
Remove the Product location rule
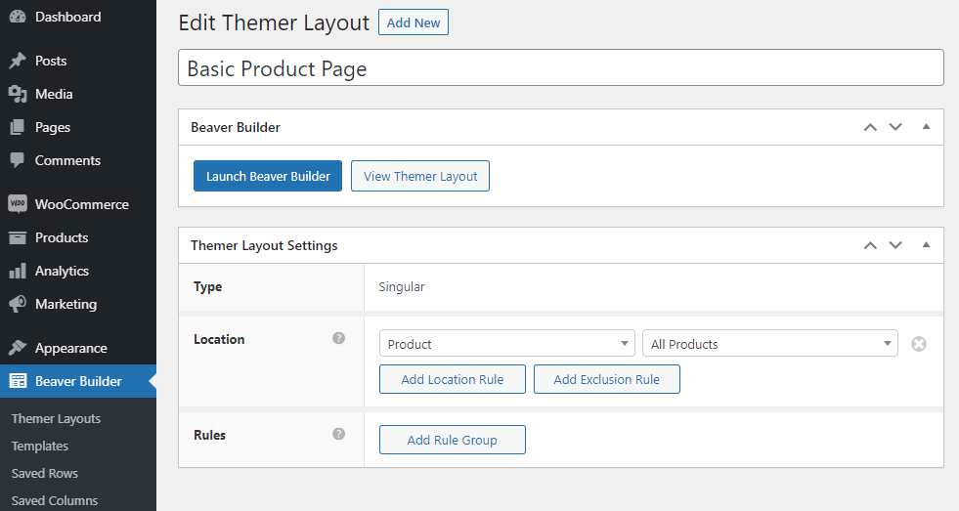[x=919, y=344]
